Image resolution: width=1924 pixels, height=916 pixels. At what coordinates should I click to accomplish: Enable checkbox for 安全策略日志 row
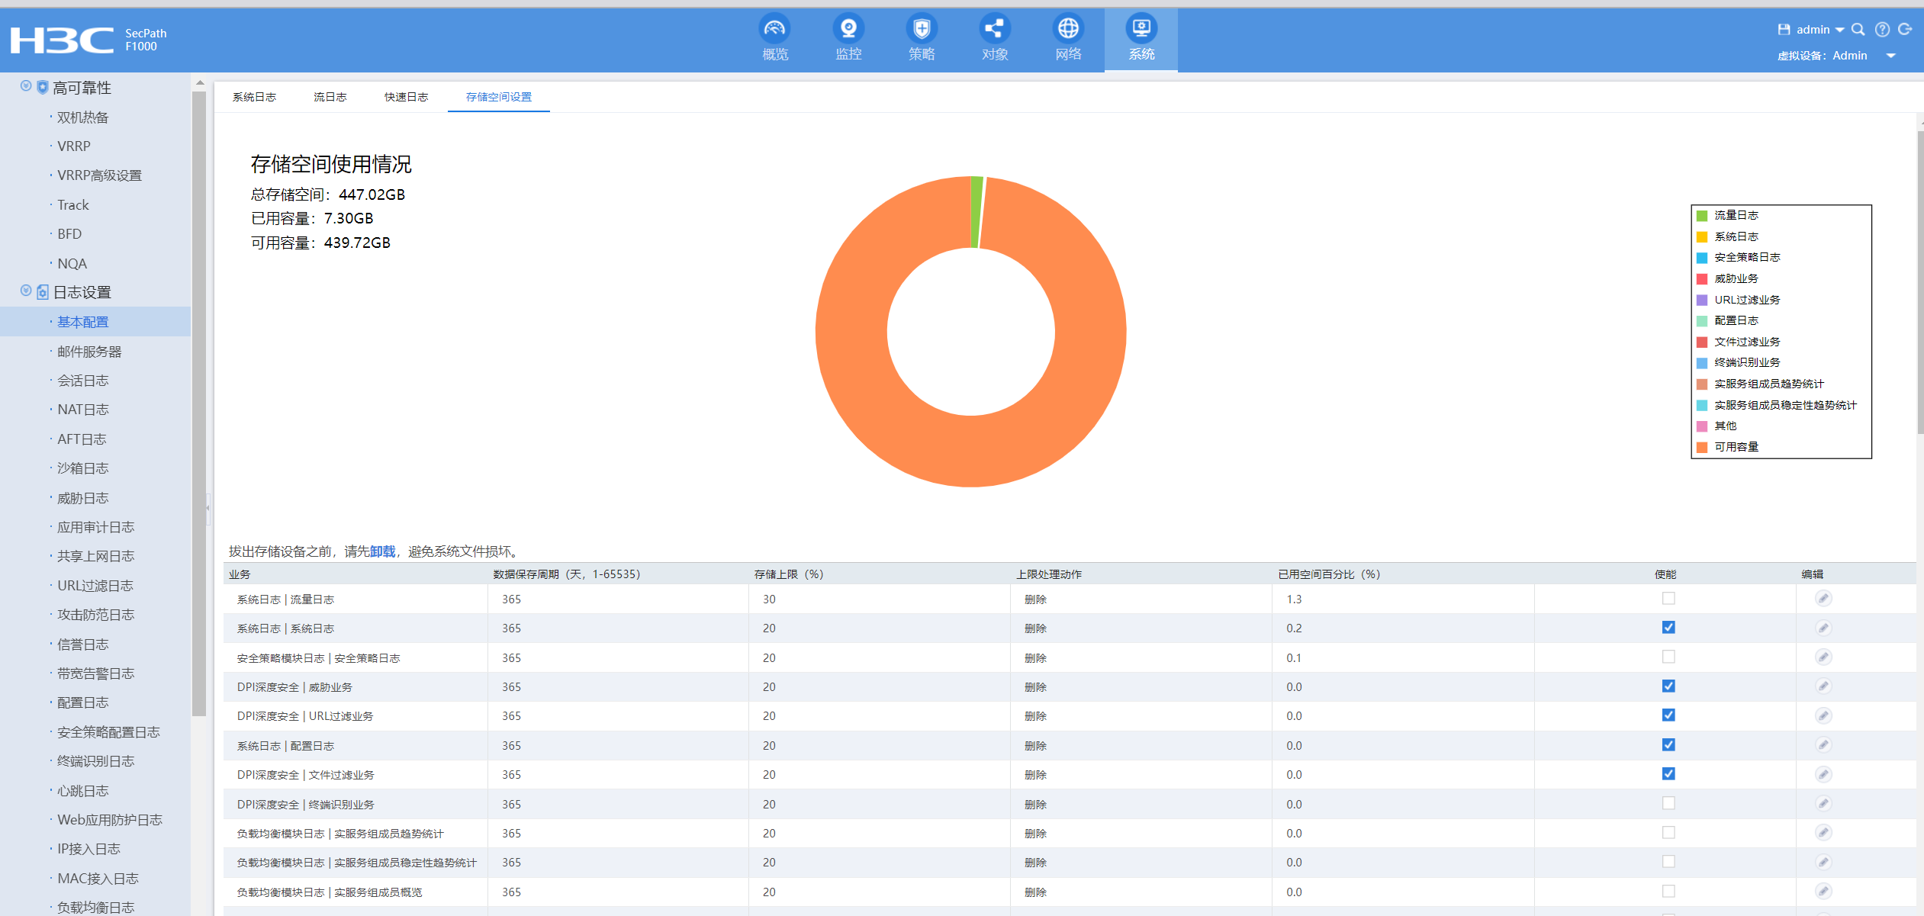(x=1668, y=657)
